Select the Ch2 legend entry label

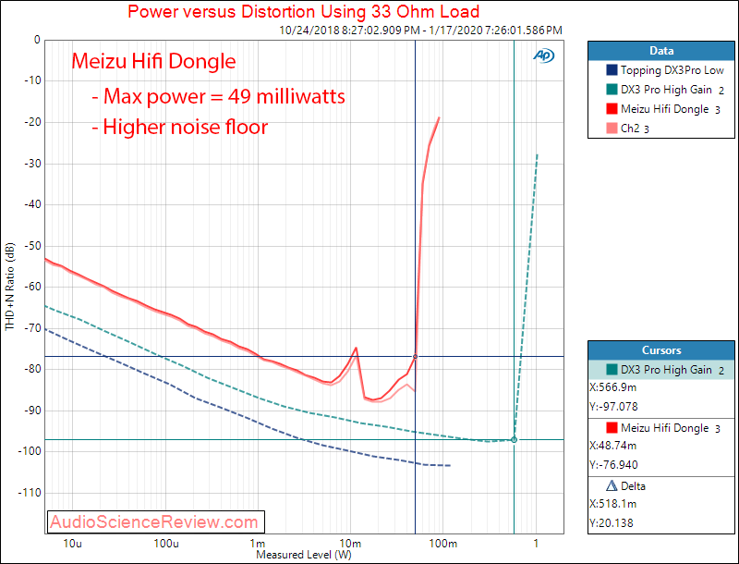(630, 129)
